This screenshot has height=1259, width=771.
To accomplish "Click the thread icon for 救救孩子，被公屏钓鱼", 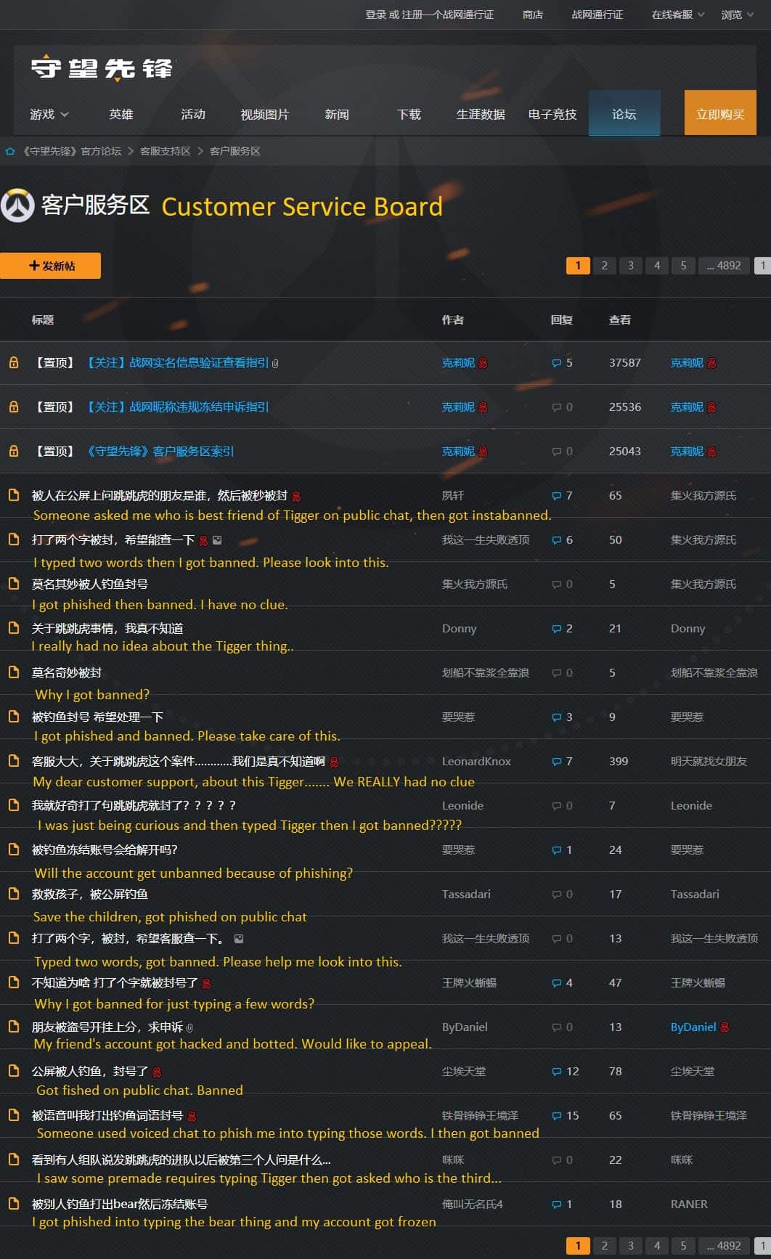I will coord(13,894).
